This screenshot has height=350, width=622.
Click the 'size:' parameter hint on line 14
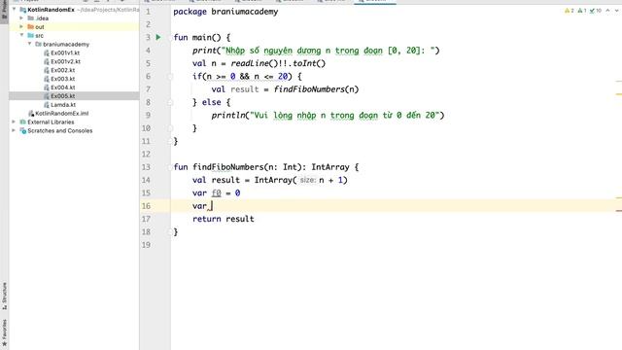[x=307, y=180]
